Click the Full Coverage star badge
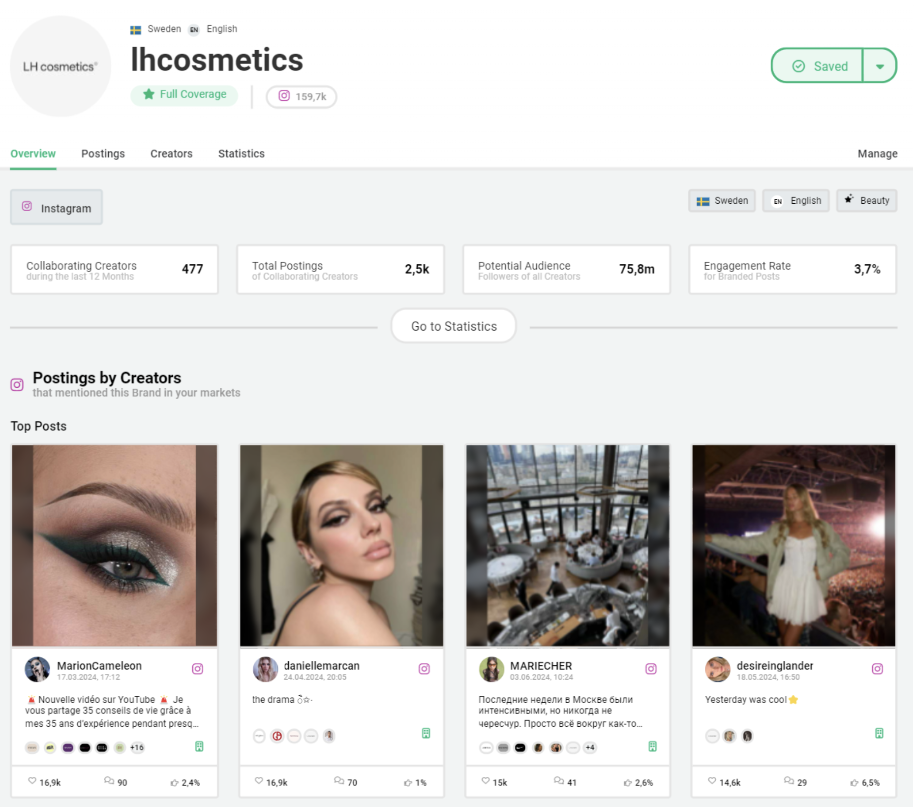This screenshot has height=807, width=915. point(149,94)
